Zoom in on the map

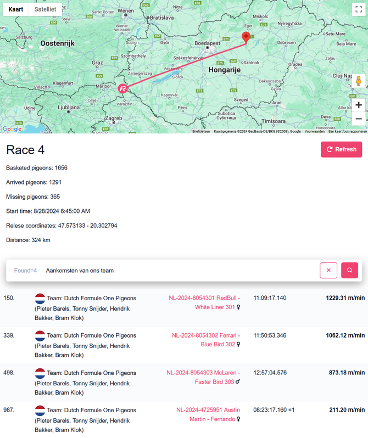click(359, 105)
